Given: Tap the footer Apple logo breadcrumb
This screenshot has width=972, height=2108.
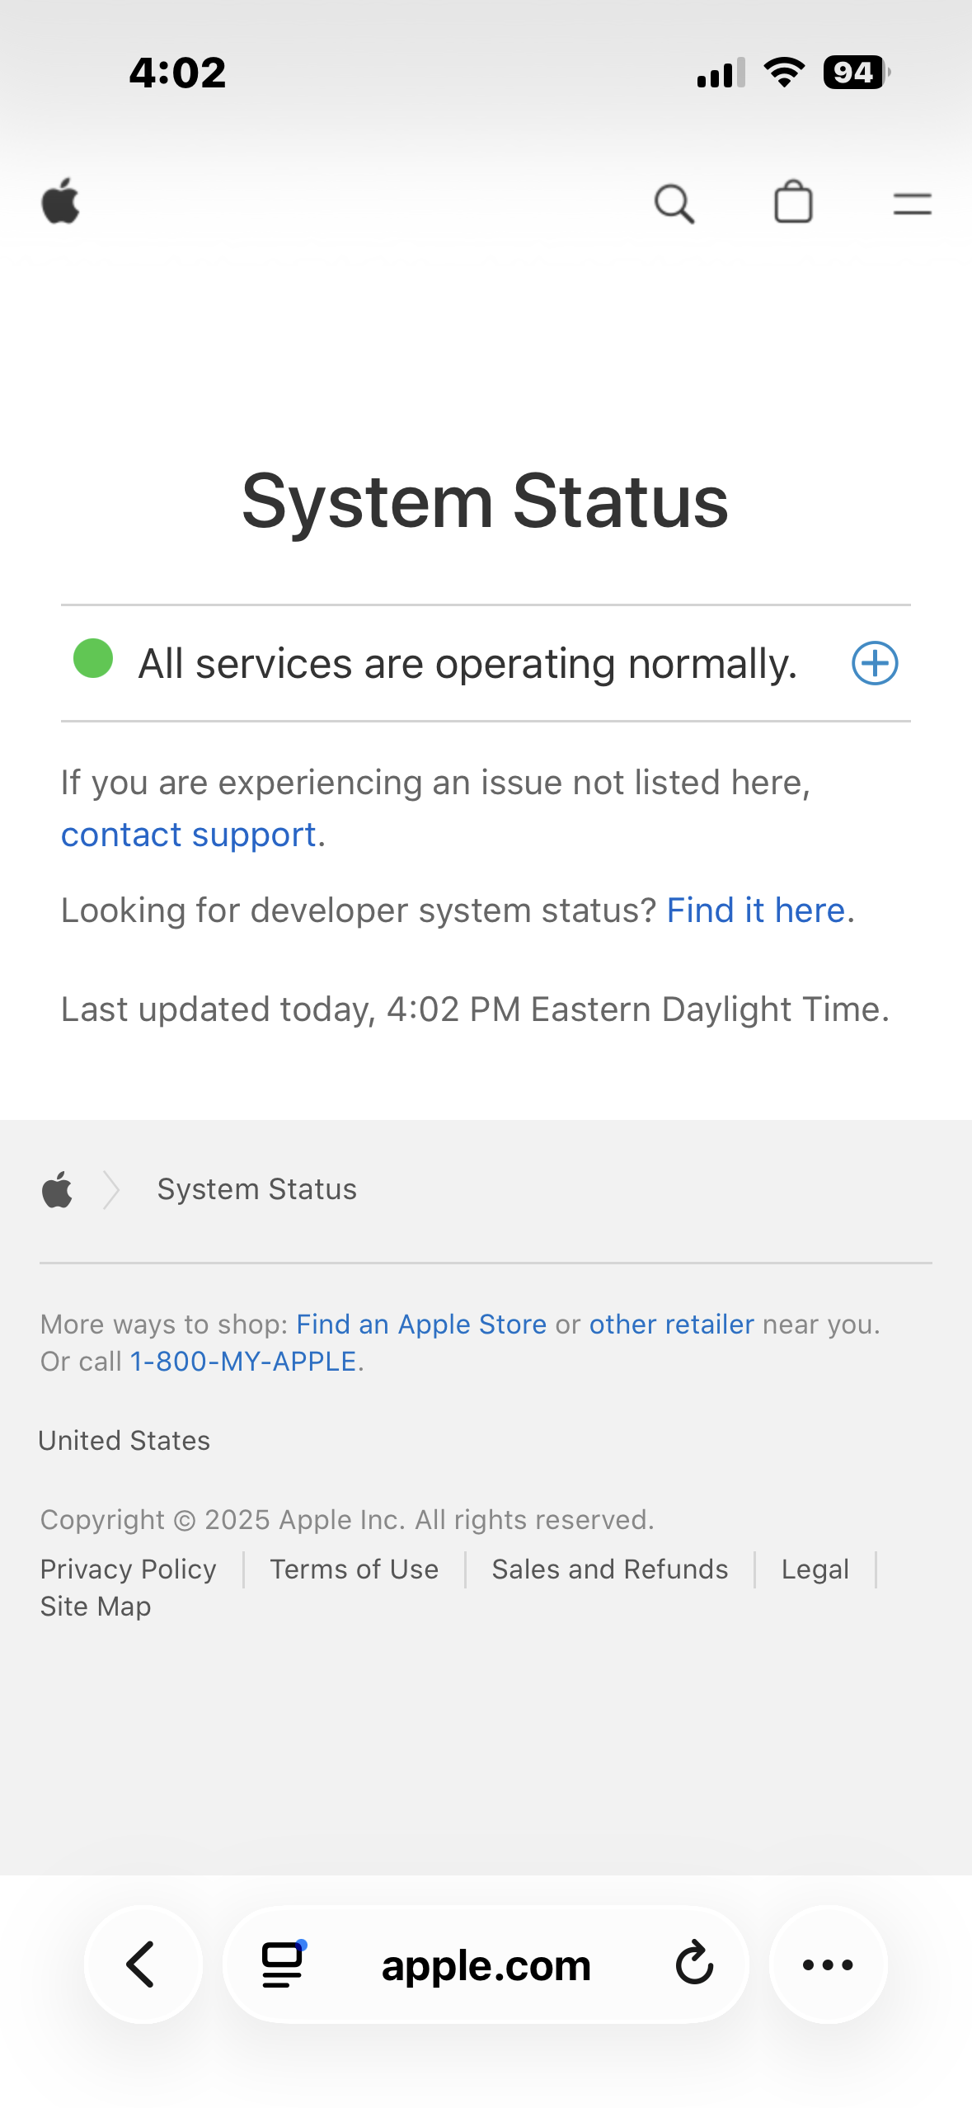Looking at the screenshot, I should tap(57, 1189).
